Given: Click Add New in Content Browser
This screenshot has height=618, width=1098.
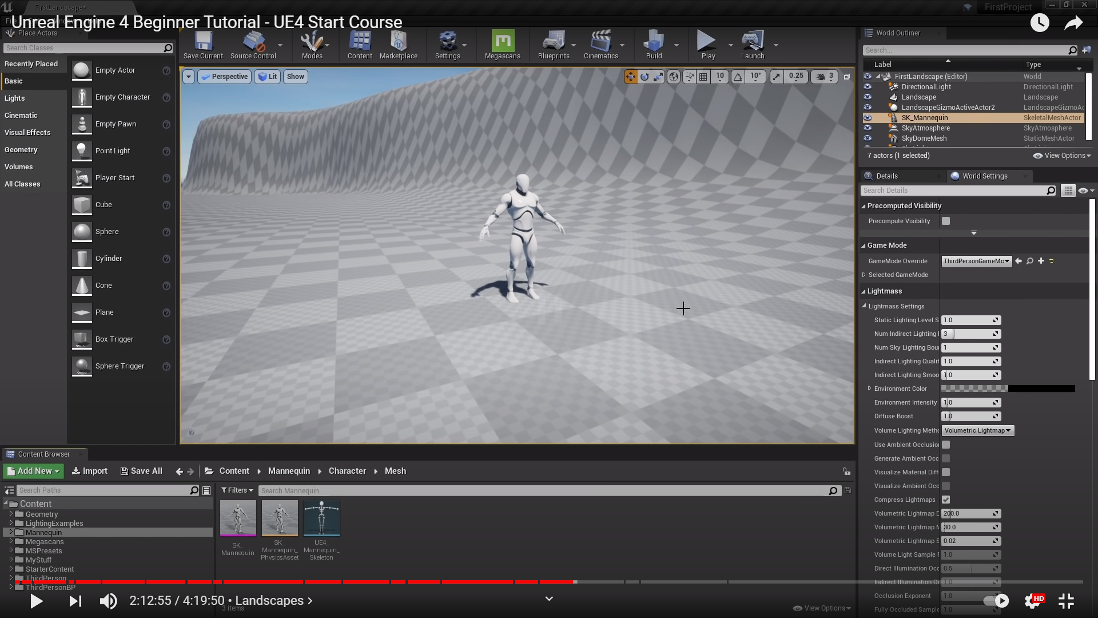Looking at the screenshot, I should [33, 471].
